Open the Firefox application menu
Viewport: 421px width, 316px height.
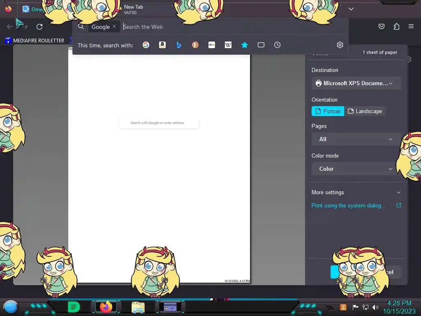411,26
